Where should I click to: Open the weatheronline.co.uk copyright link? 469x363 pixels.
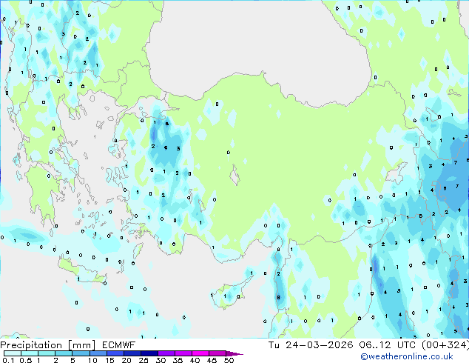pos(407,356)
